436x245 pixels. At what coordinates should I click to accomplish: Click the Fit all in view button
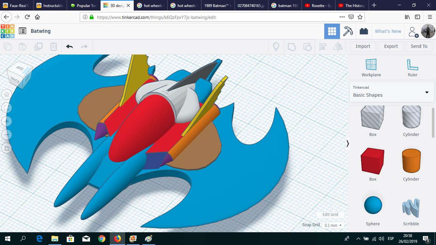tap(7, 108)
